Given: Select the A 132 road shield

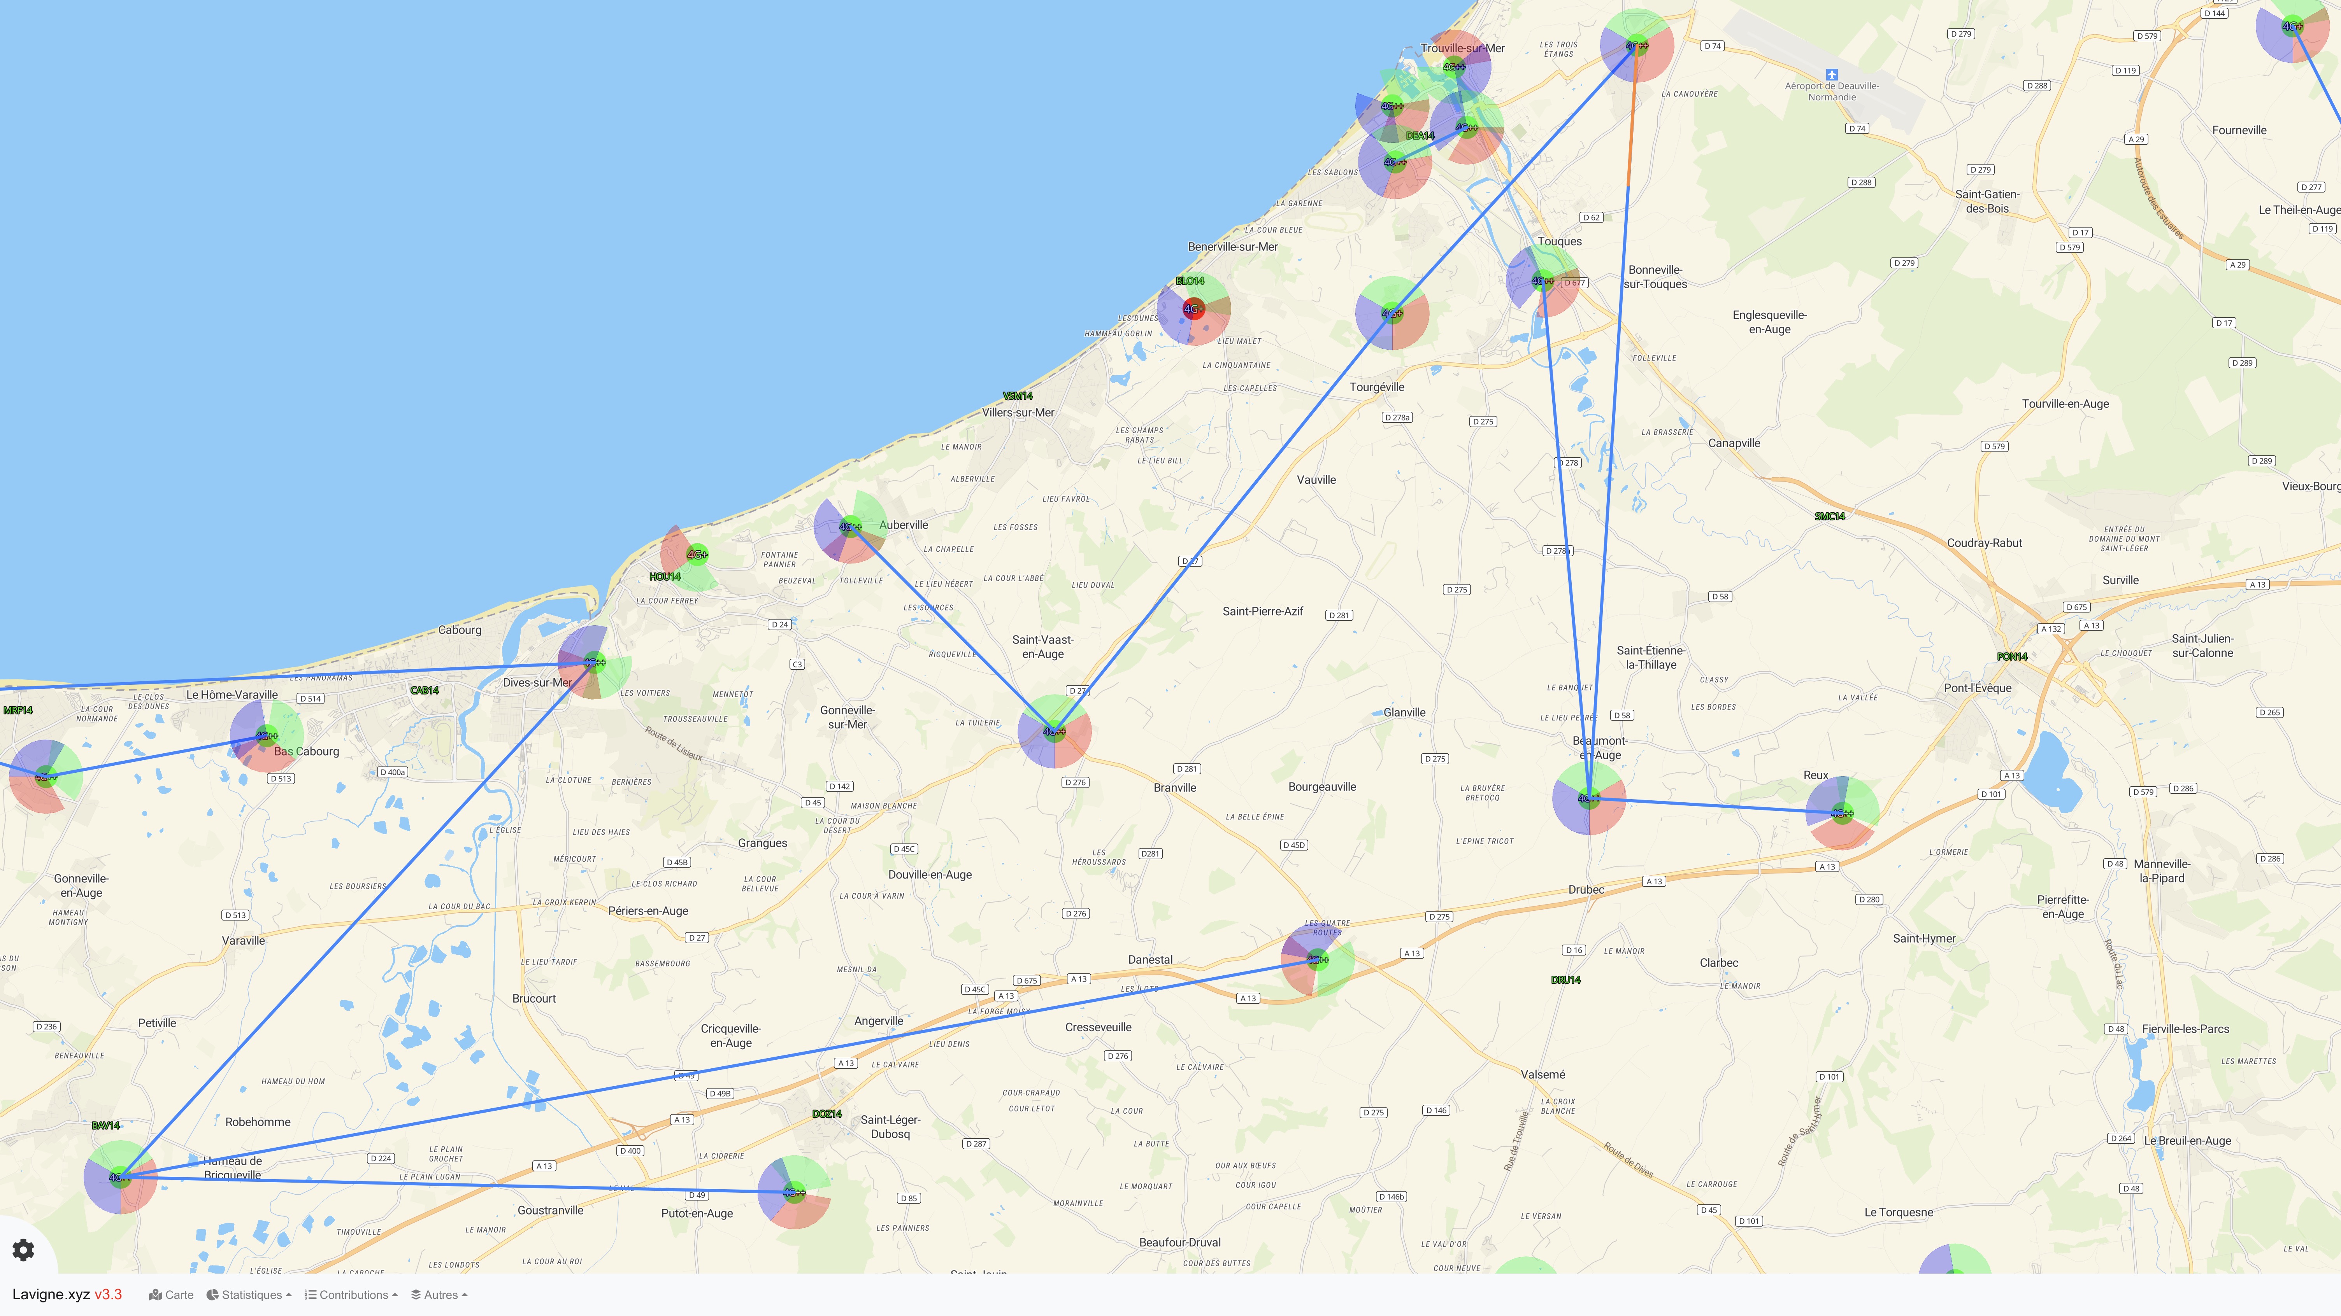Looking at the screenshot, I should pos(2051,628).
